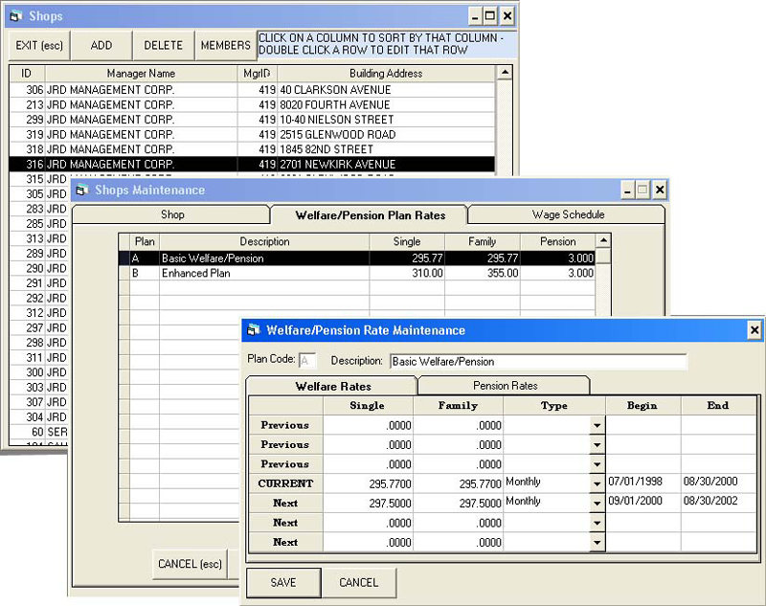
Task: Click the ADD button in the Shops toolbar
Action: (101, 45)
